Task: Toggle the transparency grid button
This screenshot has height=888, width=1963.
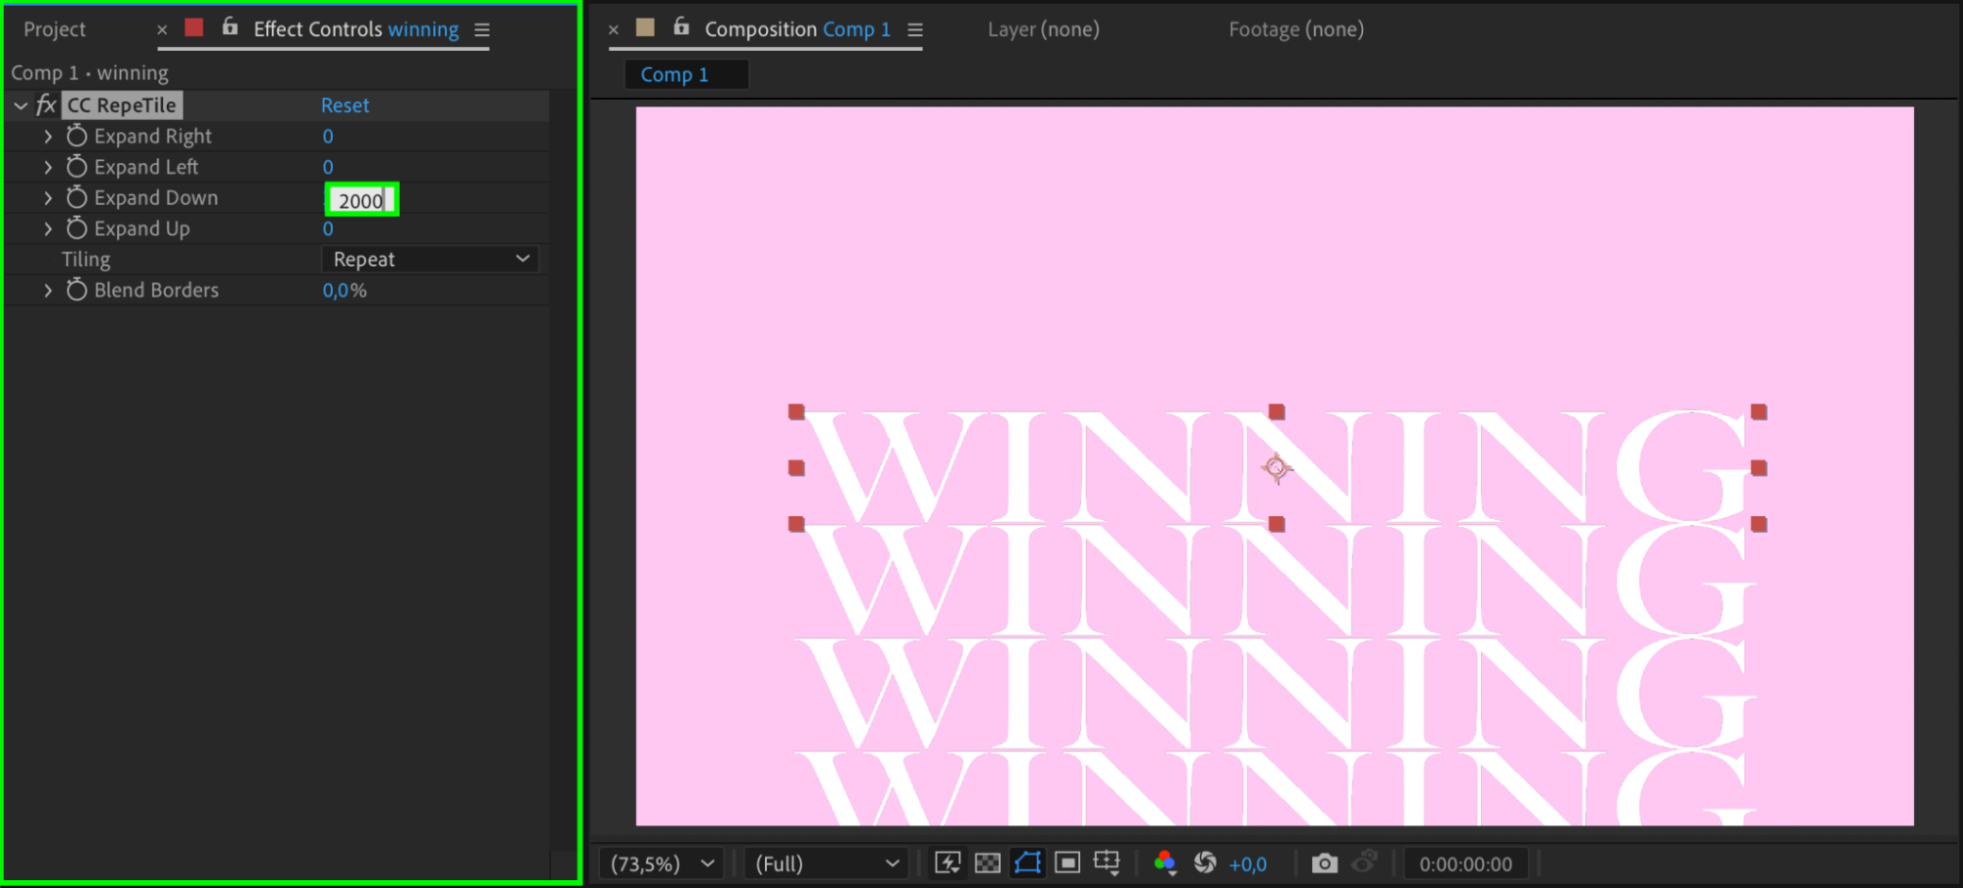Action: click(x=988, y=863)
